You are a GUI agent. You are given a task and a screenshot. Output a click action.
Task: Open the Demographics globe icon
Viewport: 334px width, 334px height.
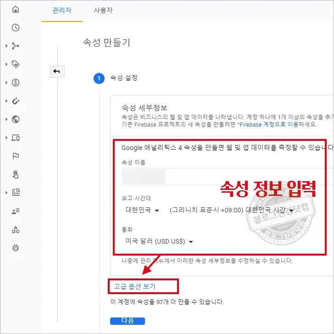pos(16,119)
